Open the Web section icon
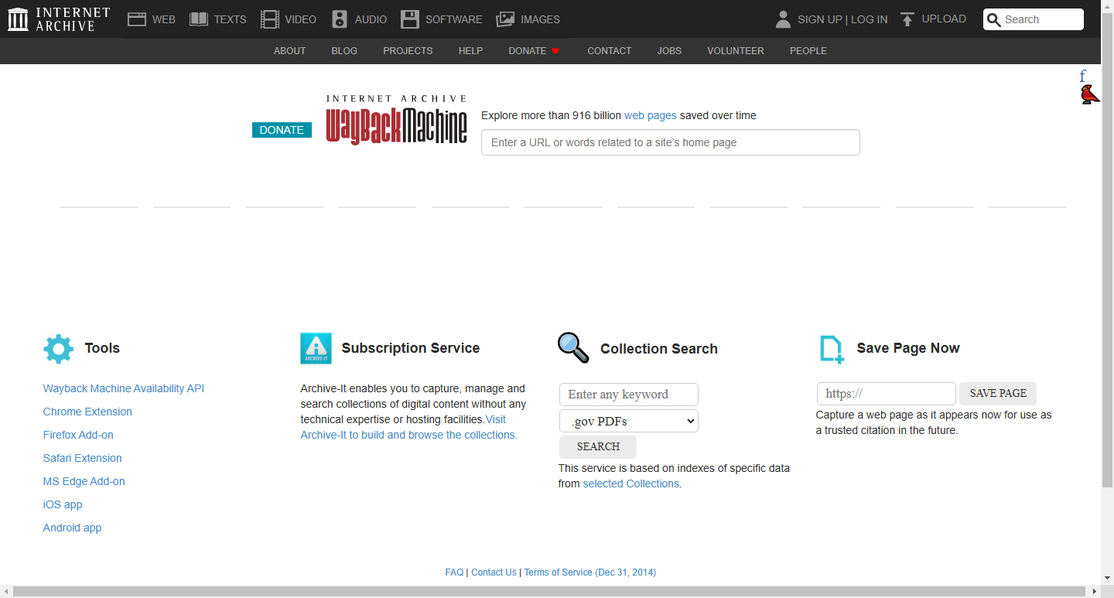The image size is (1114, 598). click(x=137, y=19)
